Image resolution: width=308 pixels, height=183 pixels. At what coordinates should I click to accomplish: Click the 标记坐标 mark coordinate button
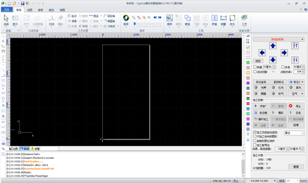click(261, 82)
